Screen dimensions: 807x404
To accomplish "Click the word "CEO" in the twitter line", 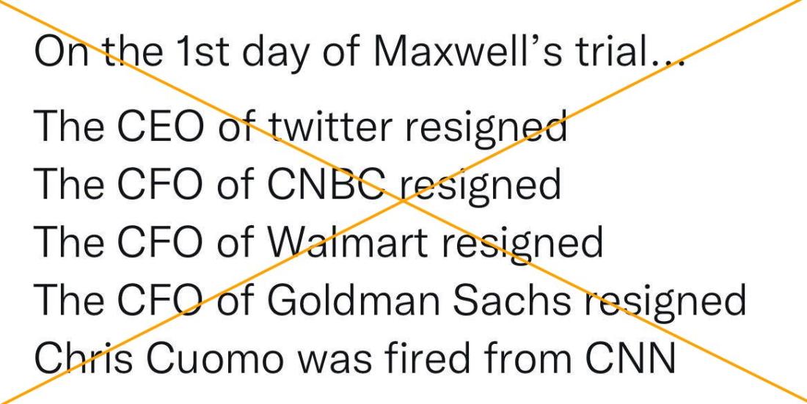I will pyautogui.click(x=163, y=126).
